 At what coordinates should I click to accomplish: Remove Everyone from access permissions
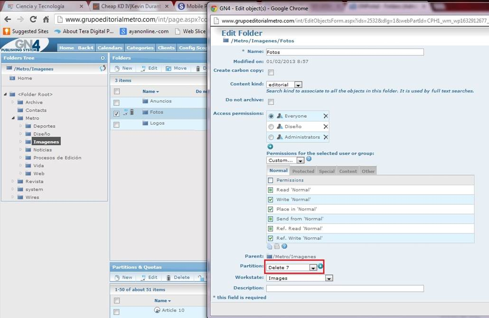[326, 116]
